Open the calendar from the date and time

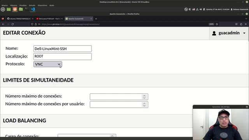tap(218, 9)
